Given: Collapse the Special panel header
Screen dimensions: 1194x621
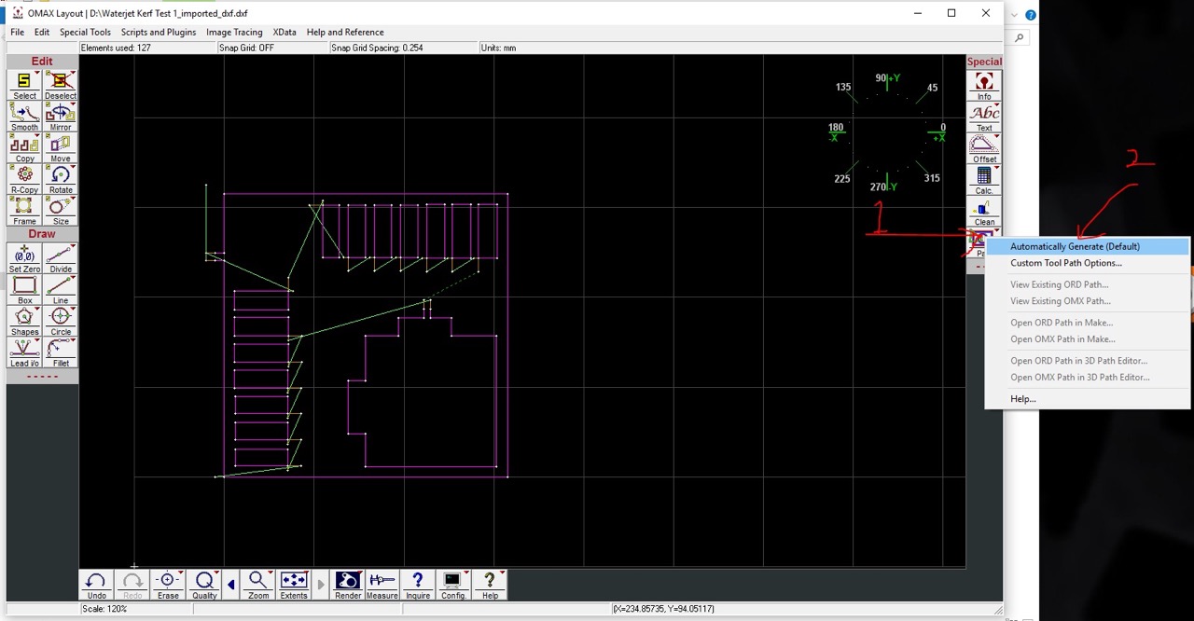Looking at the screenshot, I should click(984, 62).
